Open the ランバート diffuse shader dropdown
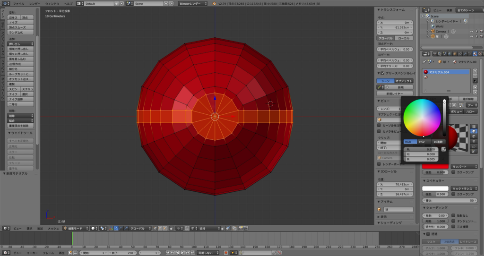484x256 pixels. click(464, 167)
